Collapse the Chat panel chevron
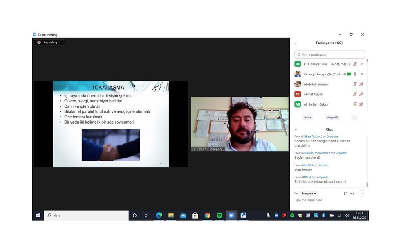401x251 pixels. (296, 129)
